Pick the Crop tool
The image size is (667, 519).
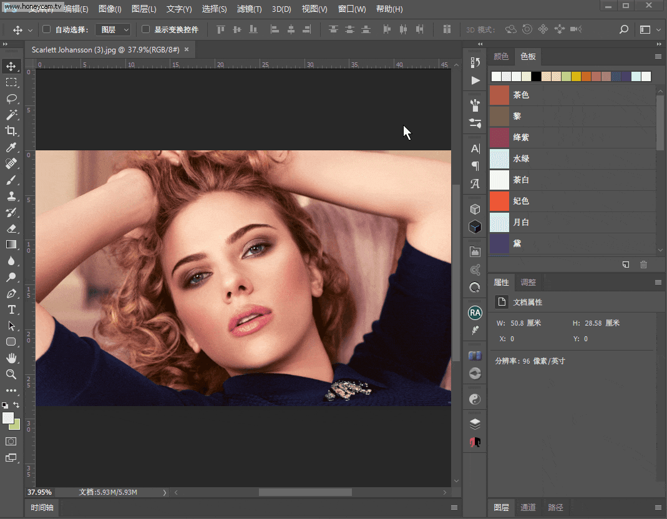pos(11,131)
